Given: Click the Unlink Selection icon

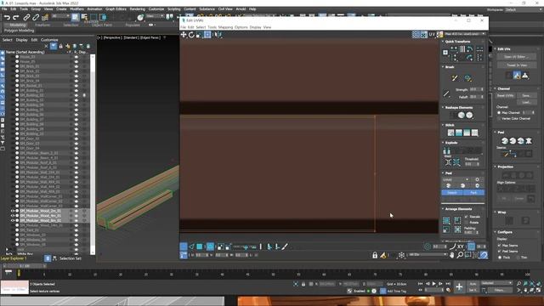Looking at the screenshot, I should 36,17.
